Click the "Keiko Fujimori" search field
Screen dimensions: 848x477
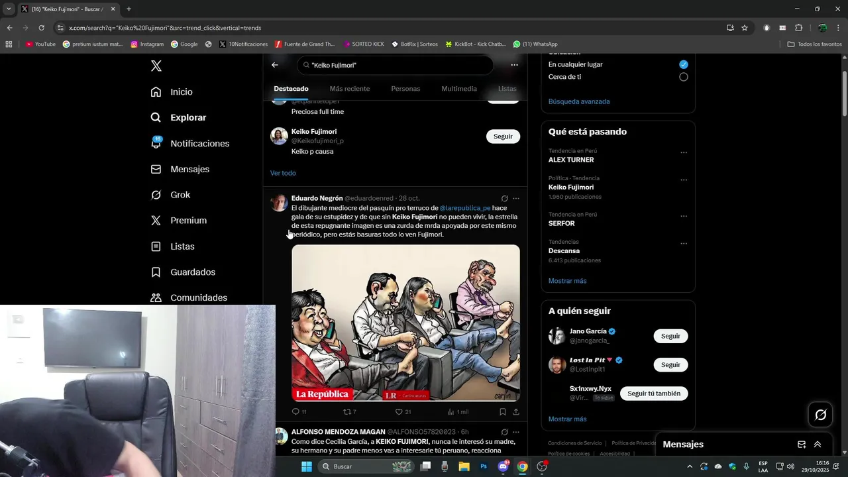pos(396,65)
